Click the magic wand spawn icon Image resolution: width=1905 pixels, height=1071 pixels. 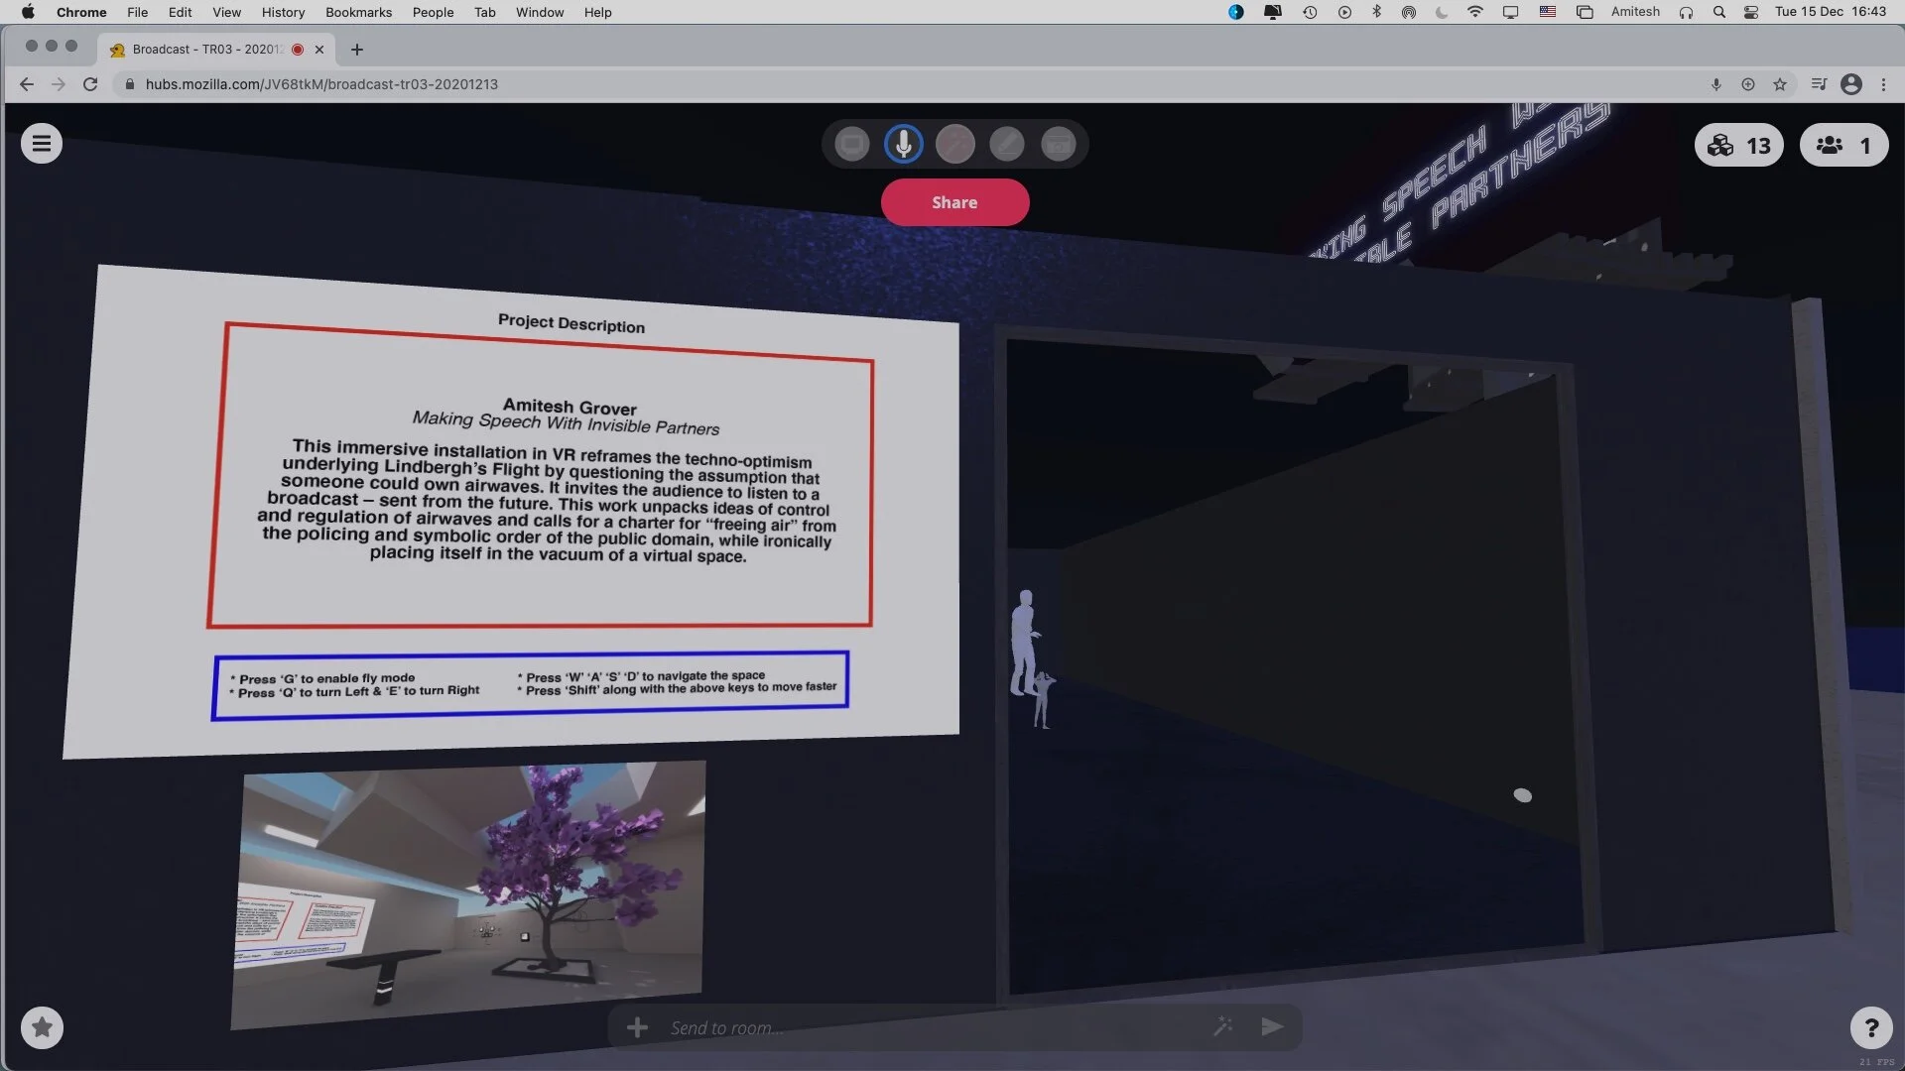[1222, 1027]
